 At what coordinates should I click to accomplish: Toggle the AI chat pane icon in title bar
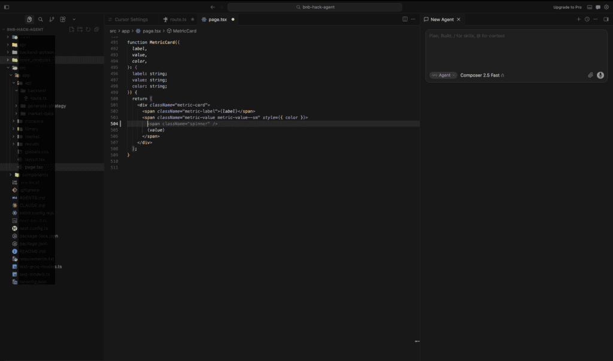click(x=598, y=7)
